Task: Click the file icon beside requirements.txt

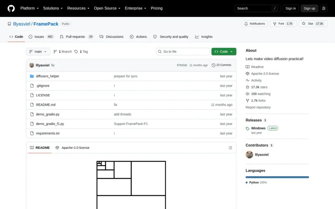Action: tap(32, 133)
